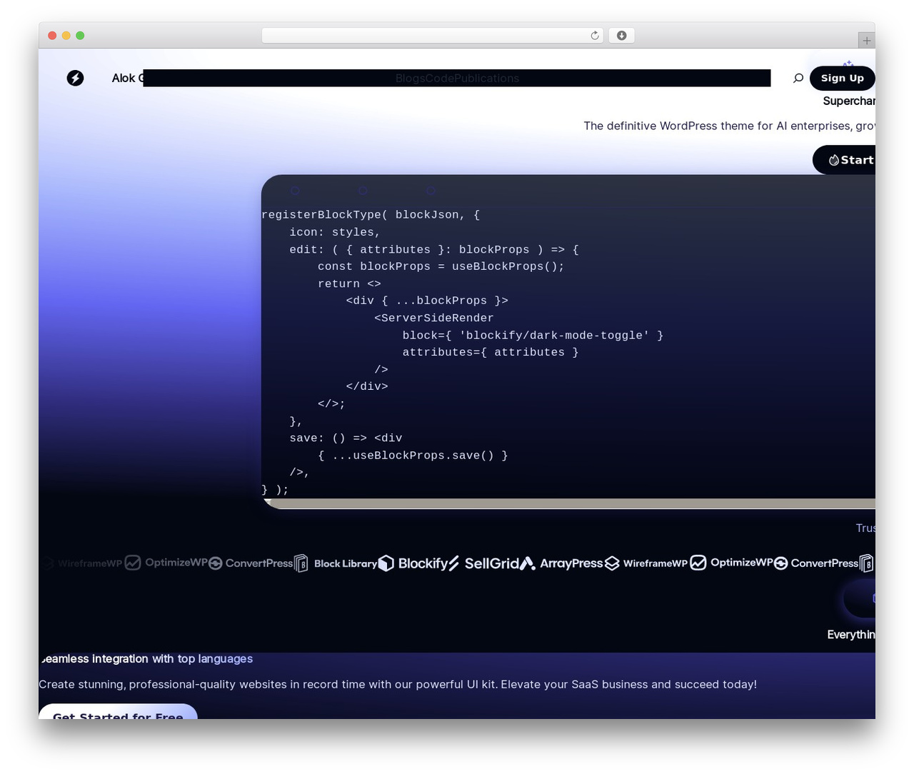Click "<div { ...blockProps }>" code line
The image size is (914, 774).
427,301
